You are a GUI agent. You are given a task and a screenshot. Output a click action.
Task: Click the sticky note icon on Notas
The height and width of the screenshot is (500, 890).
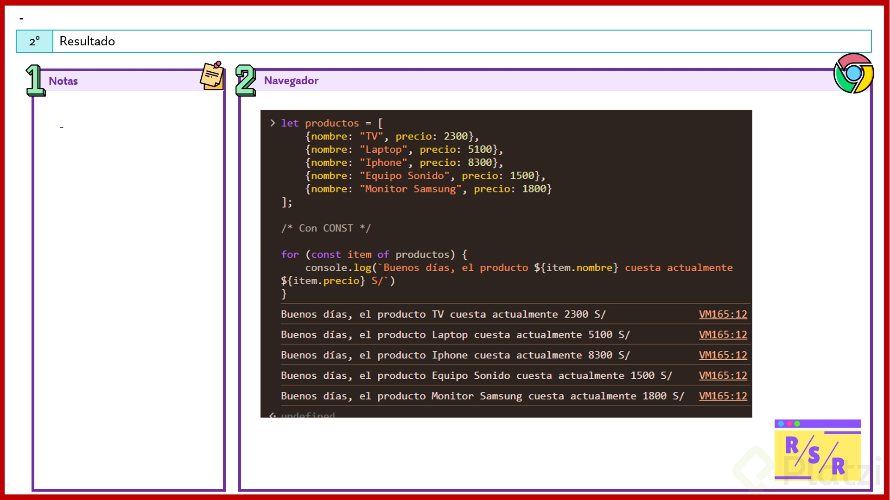212,76
